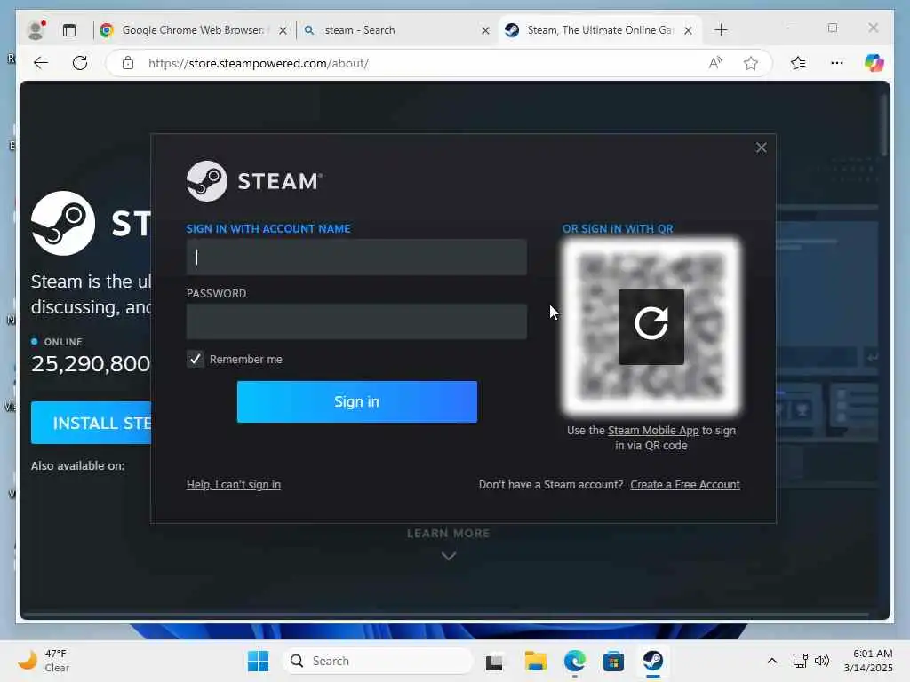Open the weather widget 47°F Clear
The height and width of the screenshot is (682, 910).
[x=44, y=661]
